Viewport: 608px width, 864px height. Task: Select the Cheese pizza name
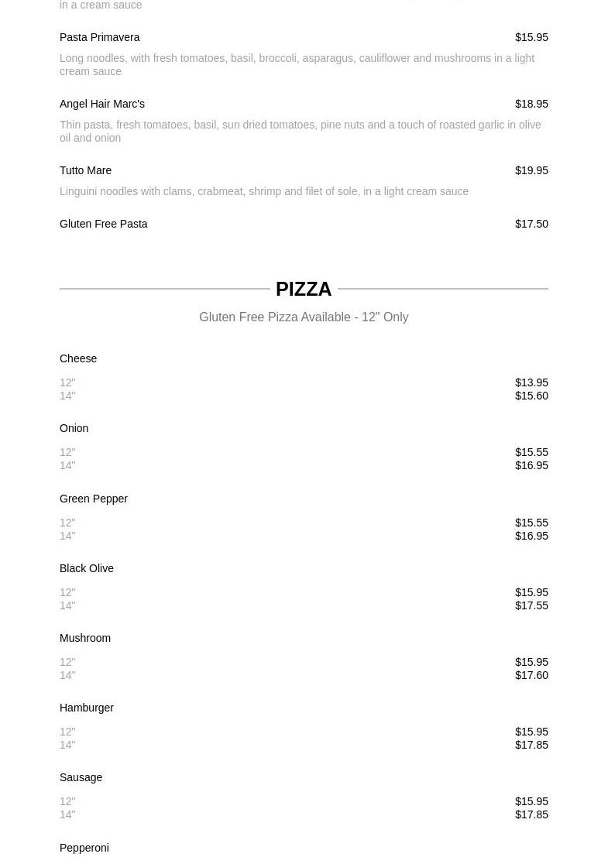78,358
